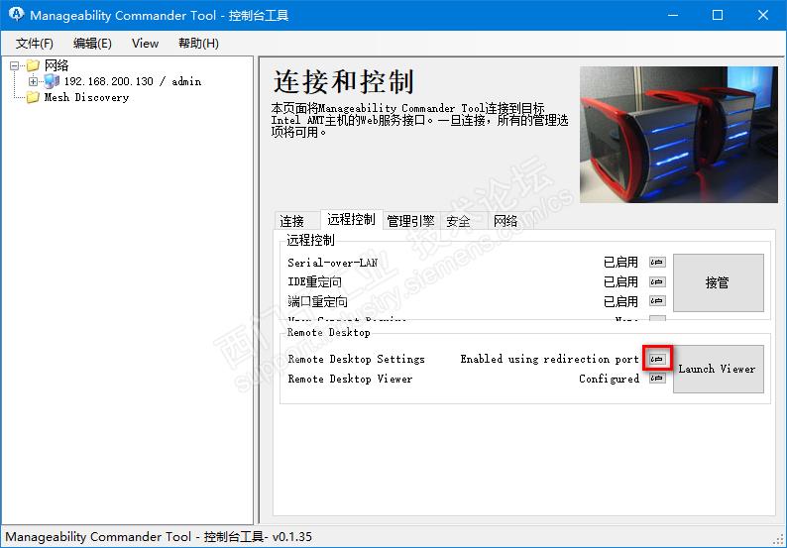Select the Mesh Discovery folder icon

[x=33, y=97]
